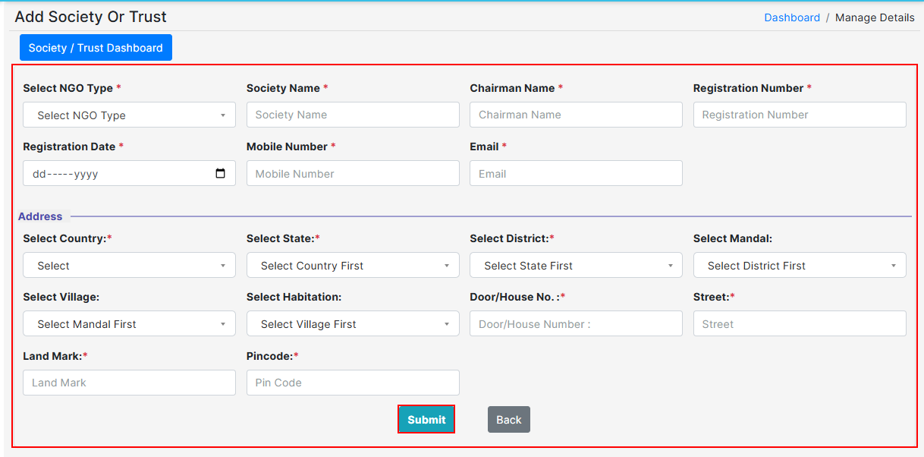Select the Registration Number text box

coord(800,115)
